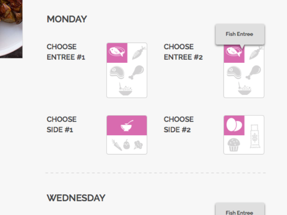Click the MONDAY section heading
Screen dimensions: 287x215
[x=67, y=19]
